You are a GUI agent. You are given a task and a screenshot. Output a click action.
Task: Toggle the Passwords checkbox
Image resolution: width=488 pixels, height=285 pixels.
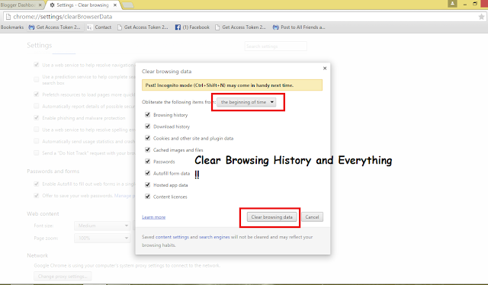[147, 161]
